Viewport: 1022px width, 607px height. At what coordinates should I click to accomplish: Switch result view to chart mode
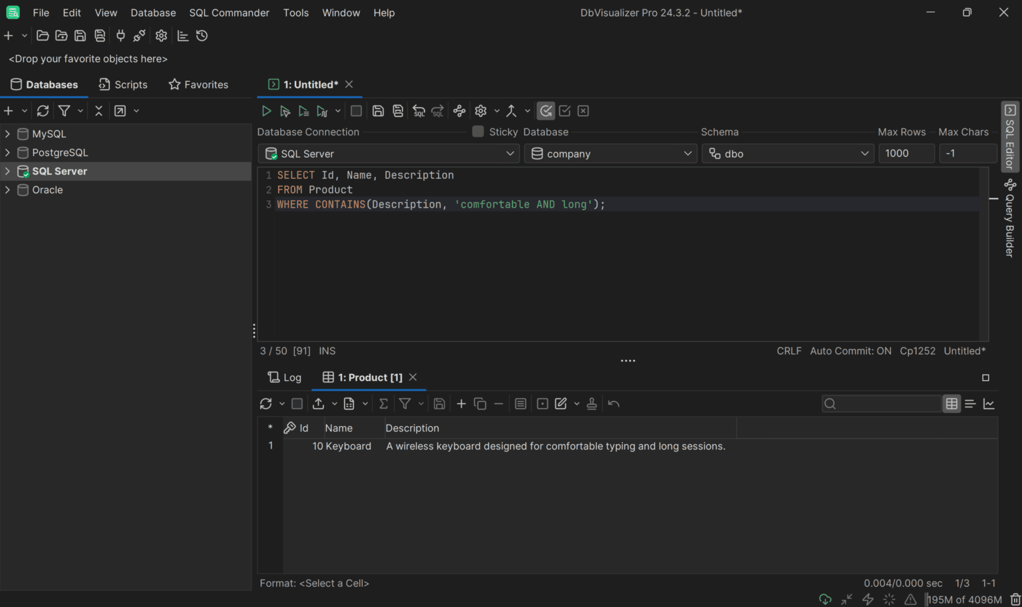[x=989, y=403]
